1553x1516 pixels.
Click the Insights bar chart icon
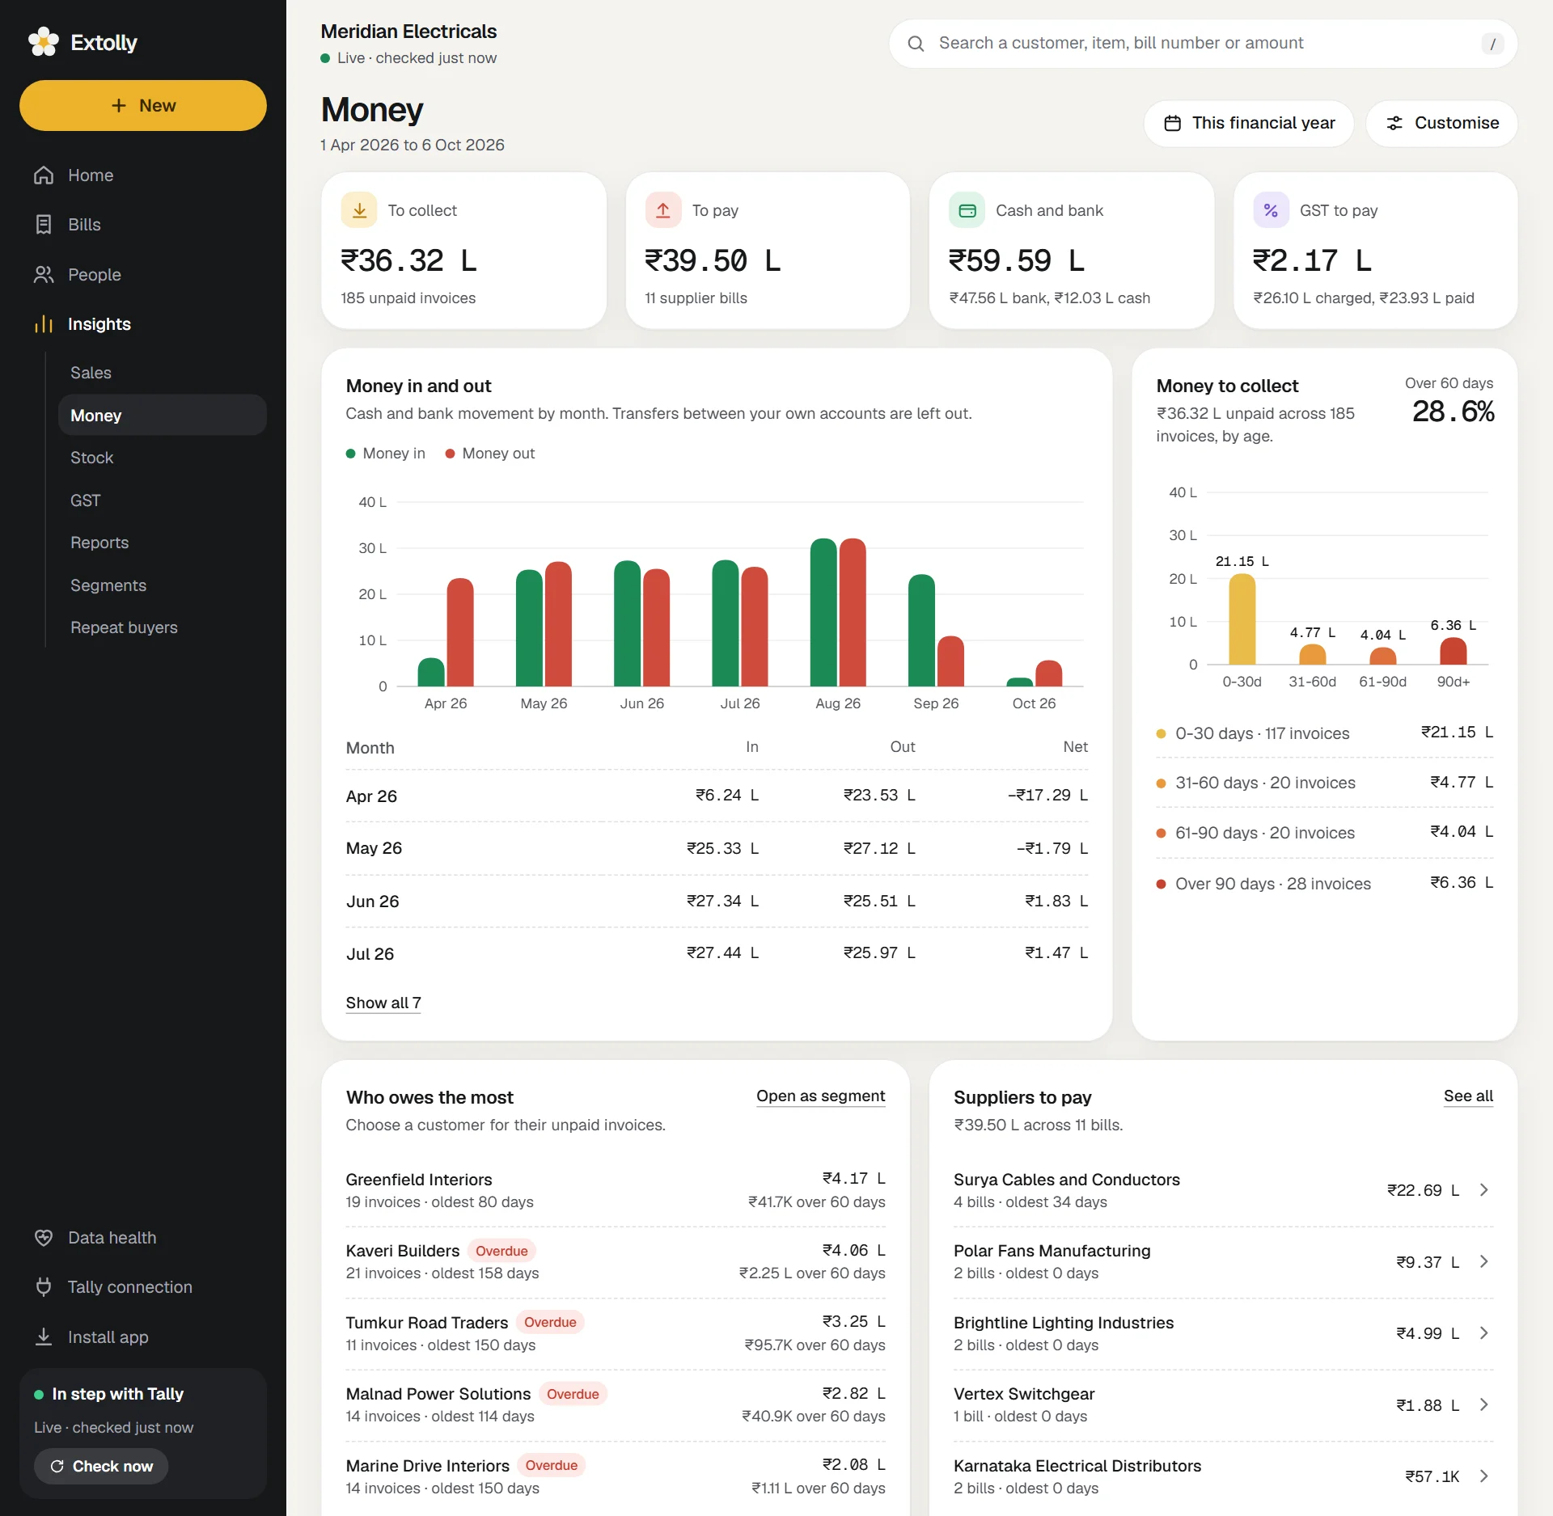pyautogui.click(x=44, y=324)
